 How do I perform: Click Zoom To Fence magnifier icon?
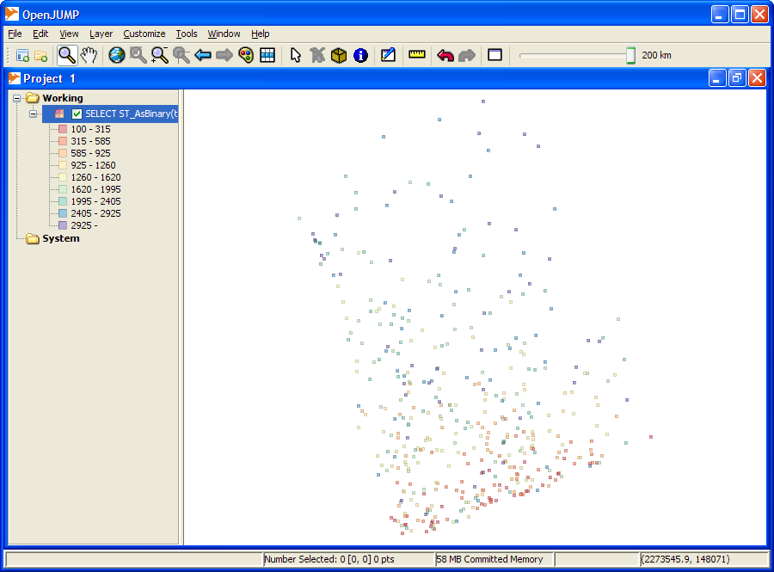pos(160,55)
